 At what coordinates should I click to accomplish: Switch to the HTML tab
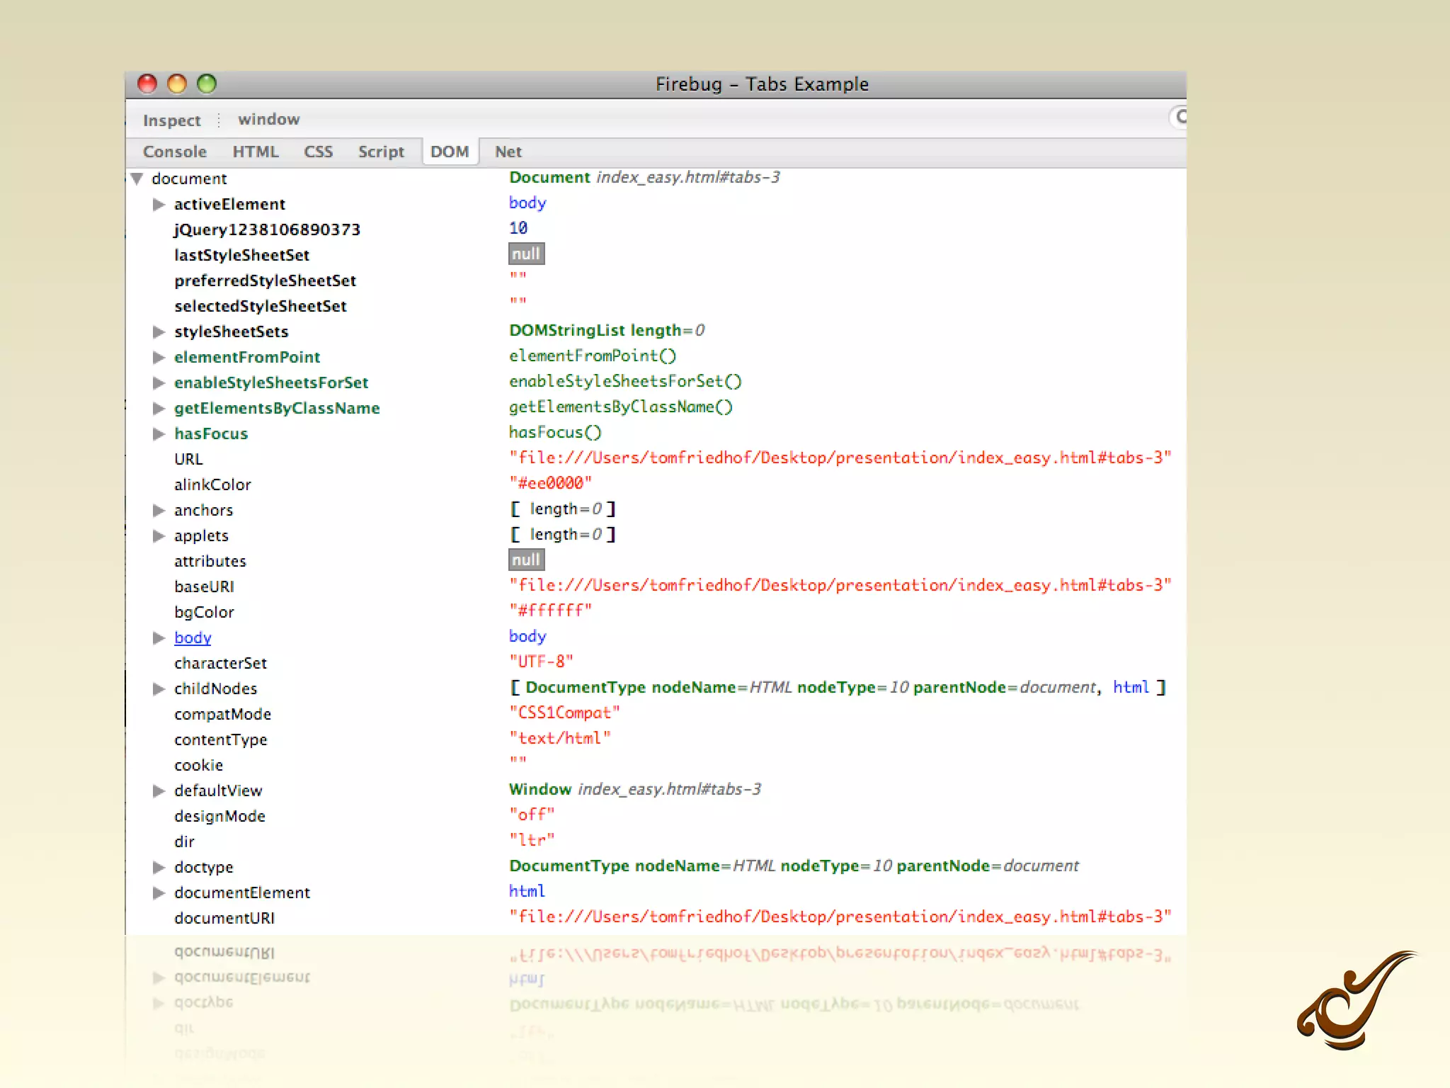tap(256, 152)
